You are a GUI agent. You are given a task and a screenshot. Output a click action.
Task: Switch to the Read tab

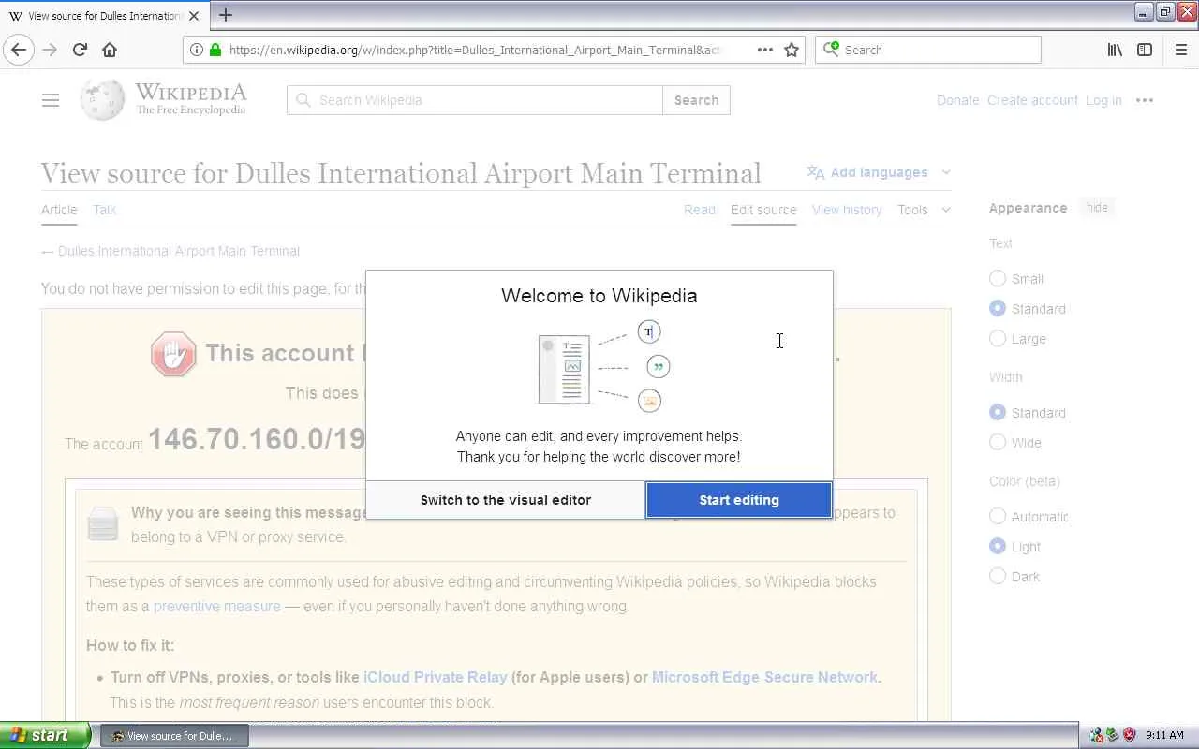[x=700, y=210]
